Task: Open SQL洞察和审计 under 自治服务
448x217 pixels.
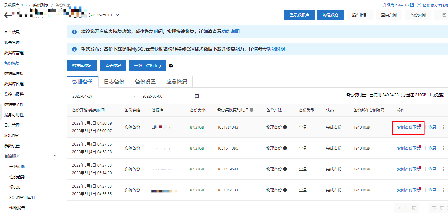Action: [23, 197]
